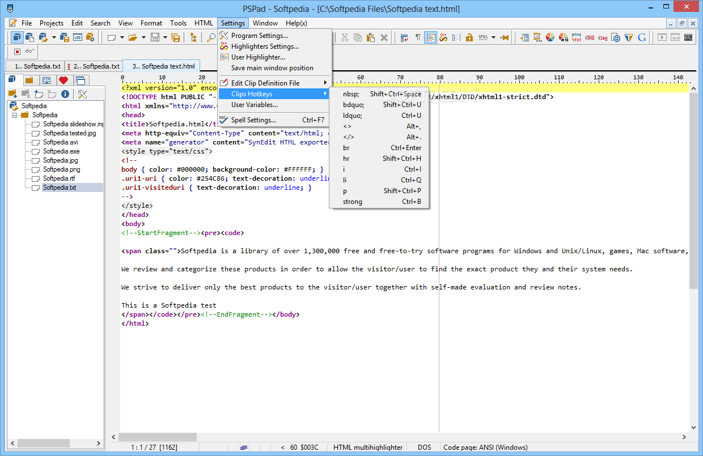Open the Favorites heart panel tab

pos(63,80)
